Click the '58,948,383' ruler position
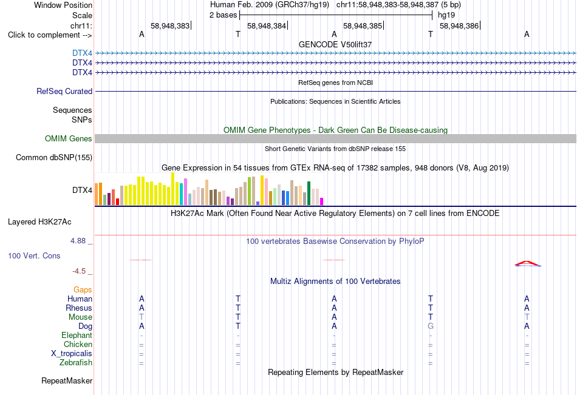This screenshot has width=577, height=395. coord(170,25)
